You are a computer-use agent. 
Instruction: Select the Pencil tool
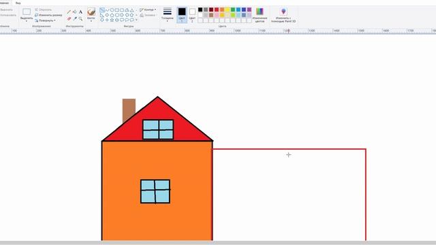click(x=69, y=12)
